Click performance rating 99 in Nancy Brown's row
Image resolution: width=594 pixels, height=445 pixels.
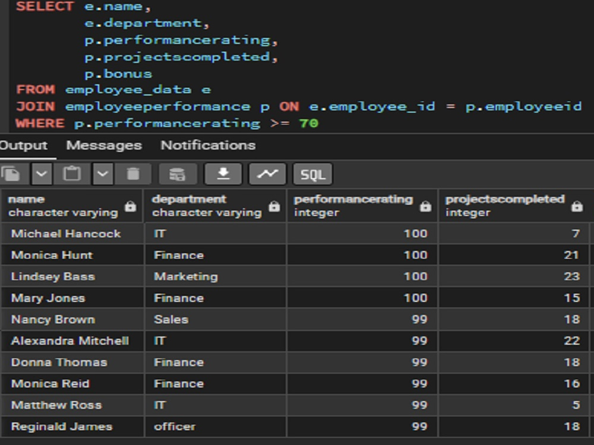click(x=362, y=319)
